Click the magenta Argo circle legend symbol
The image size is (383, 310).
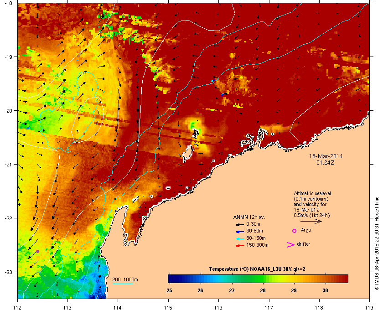point(295,231)
